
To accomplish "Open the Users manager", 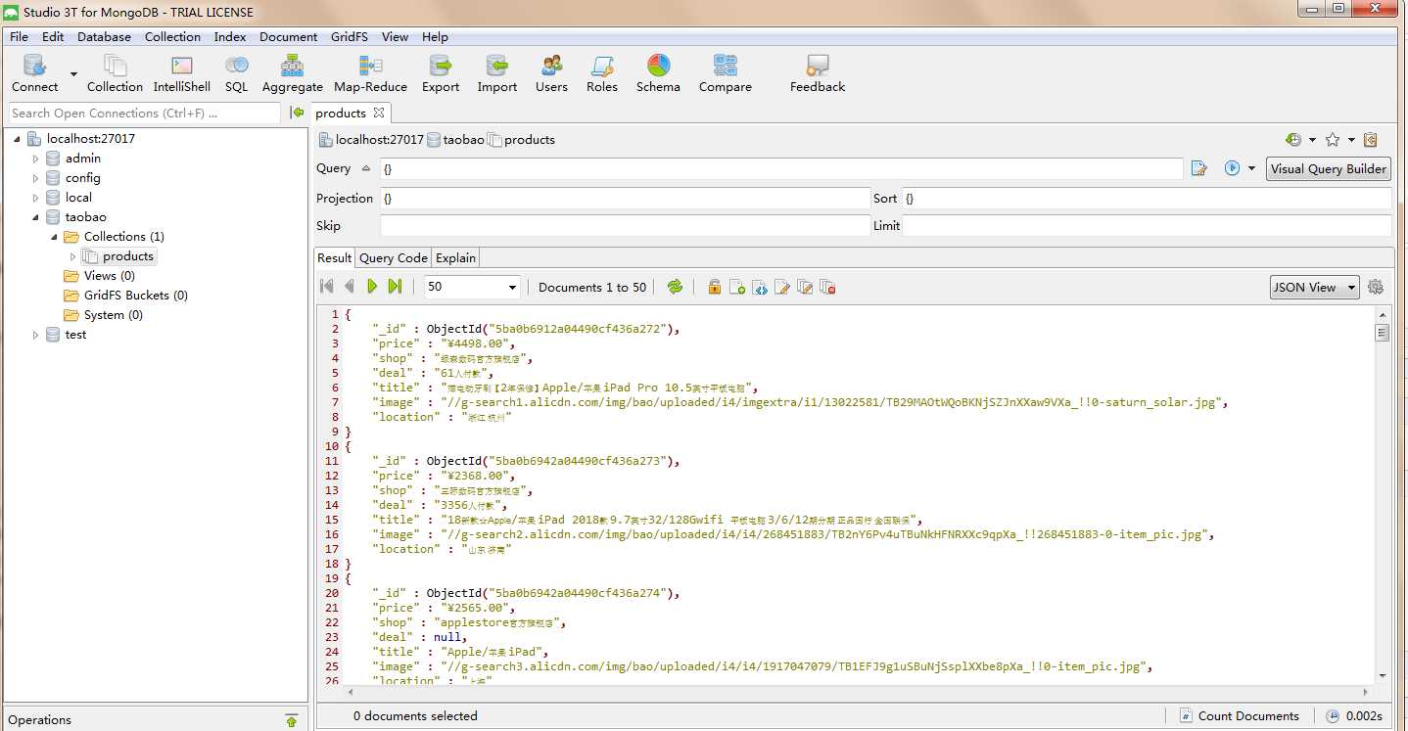I will click(x=551, y=73).
